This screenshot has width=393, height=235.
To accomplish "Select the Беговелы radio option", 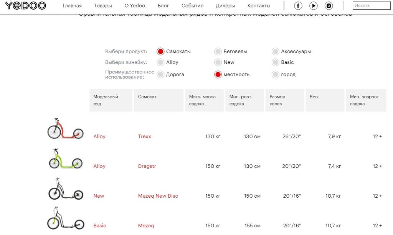I will 218,52.
